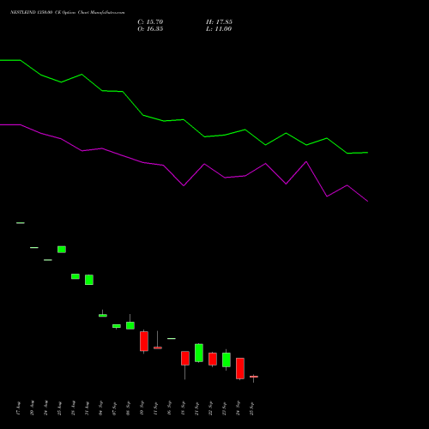This screenshot has width=429, height=429.
Task: Select the open value 'O: 16.35'
Action: [150, 29]
